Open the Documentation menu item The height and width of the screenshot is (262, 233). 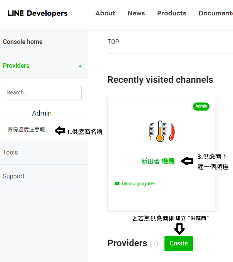[216, 13]
